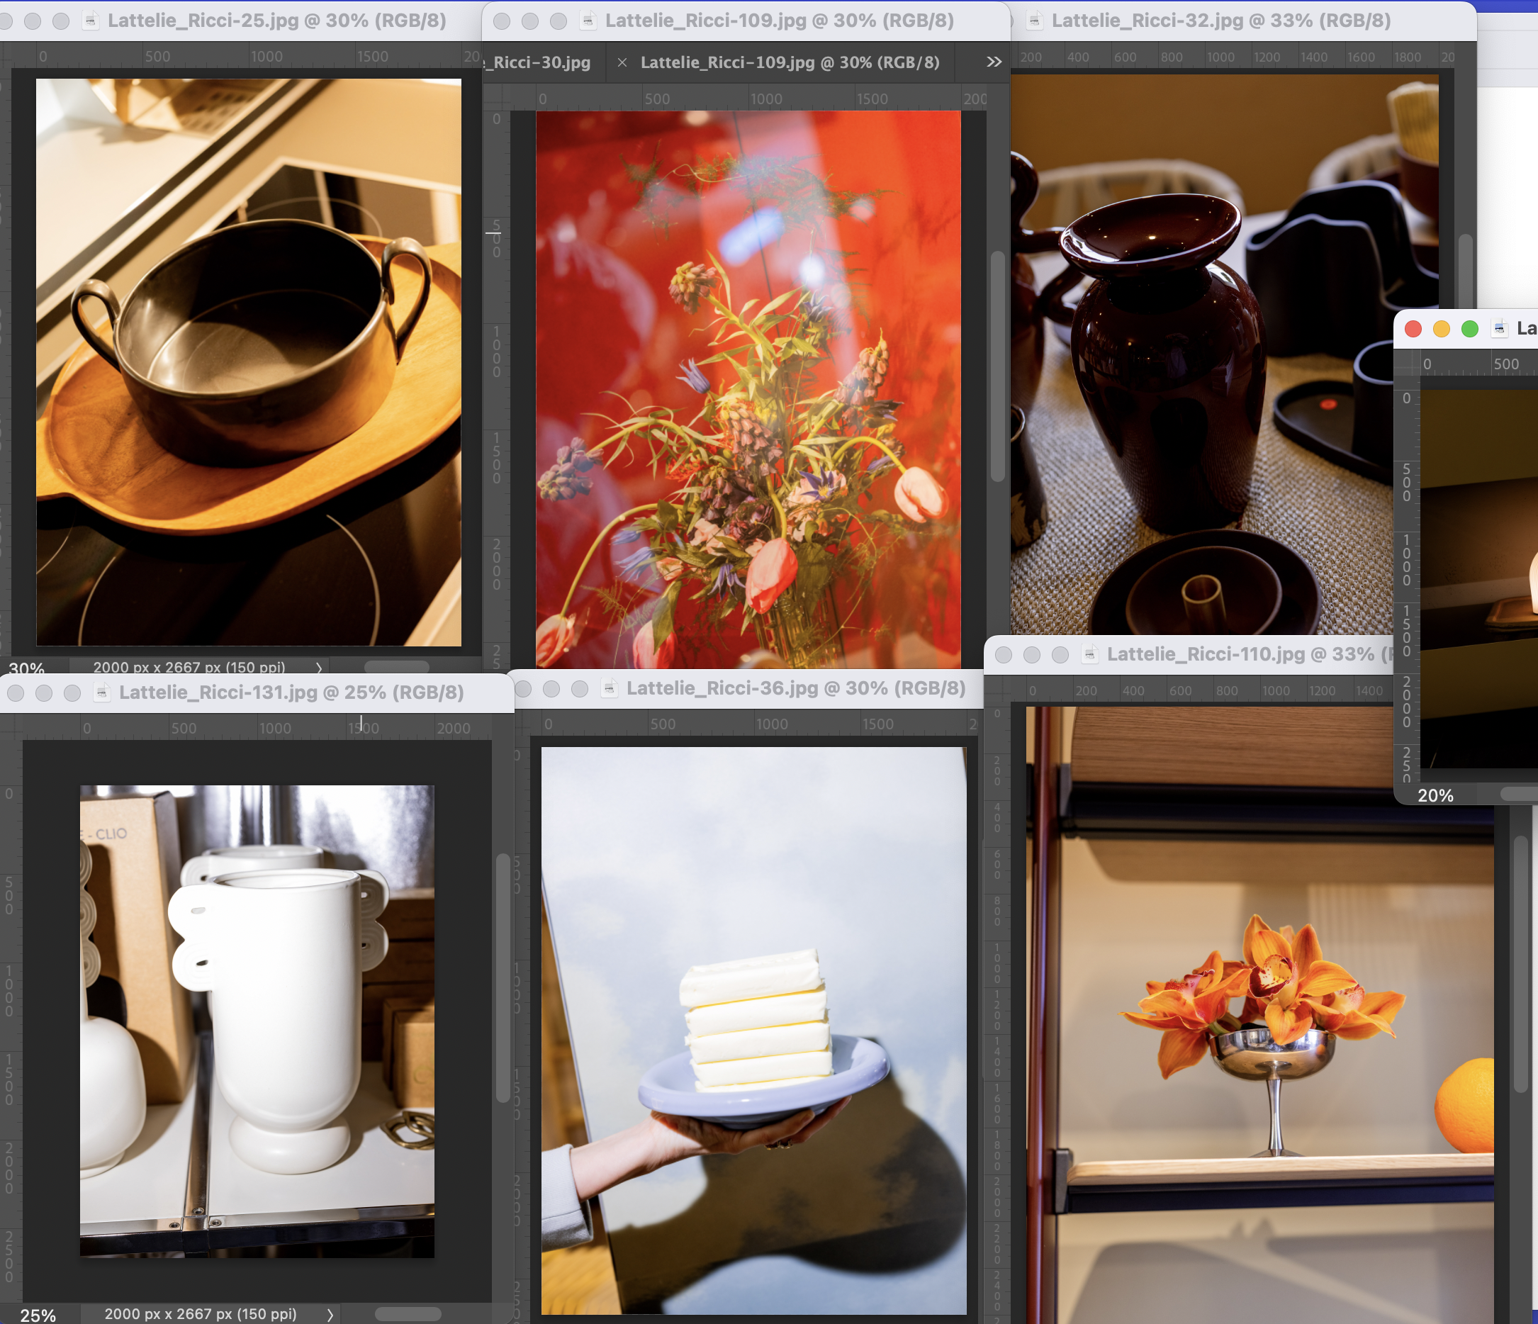This screenshot has height=1324, width=1538.
Task: Open status bar chevron menu in Ricci-25 window
Action: click(x=319, y=667)
